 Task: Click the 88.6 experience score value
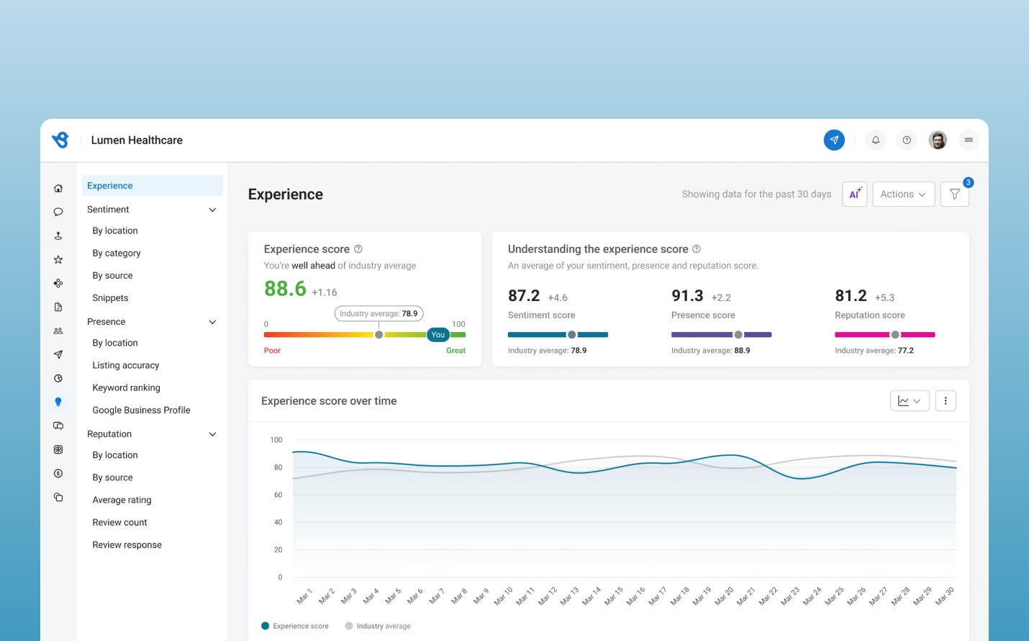tap(286, 289)
